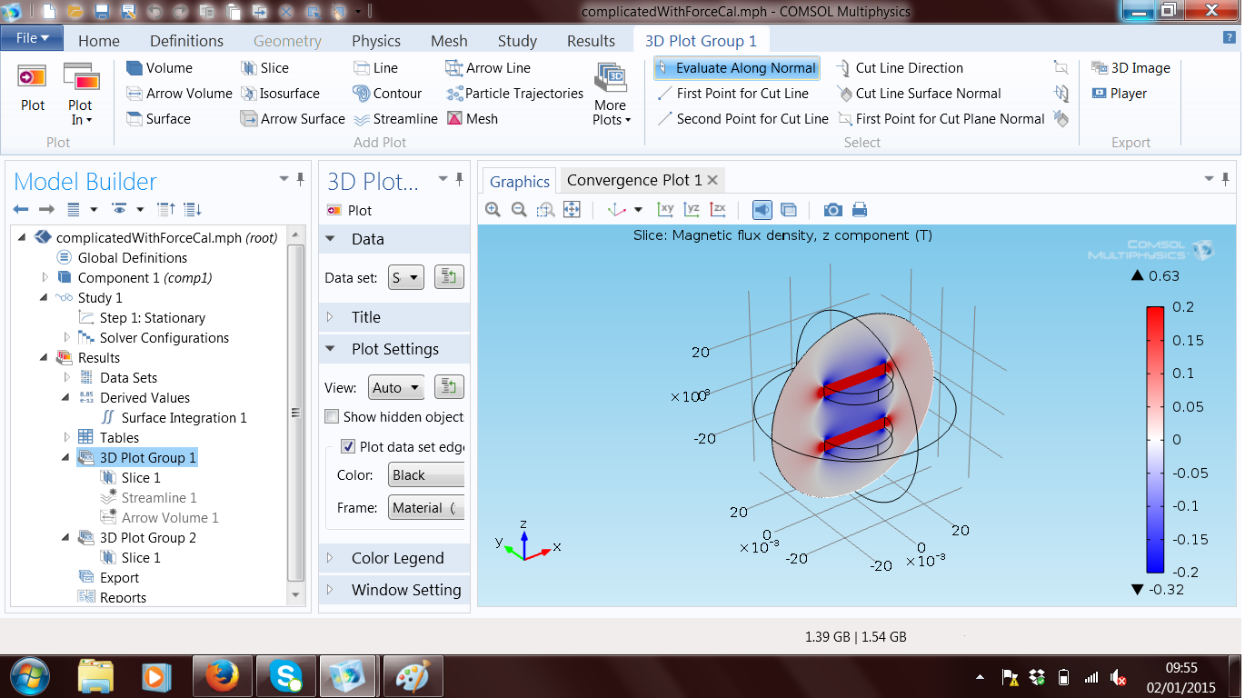The height and width of the screenshot is (698, 1245).
Task: Click the Zoom In icon in Graphics toolbar
Action: pyautogui.click(x=493, y=210)
